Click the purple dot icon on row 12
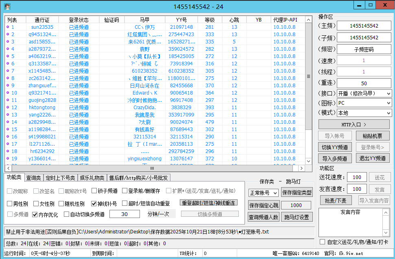The width and height of the screenshot is (395, 259). (8, 108)
